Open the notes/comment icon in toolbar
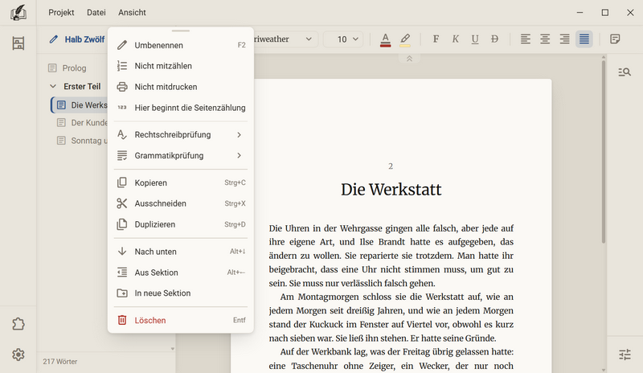Screen dimensions: 643x373 tap(615, 39)
